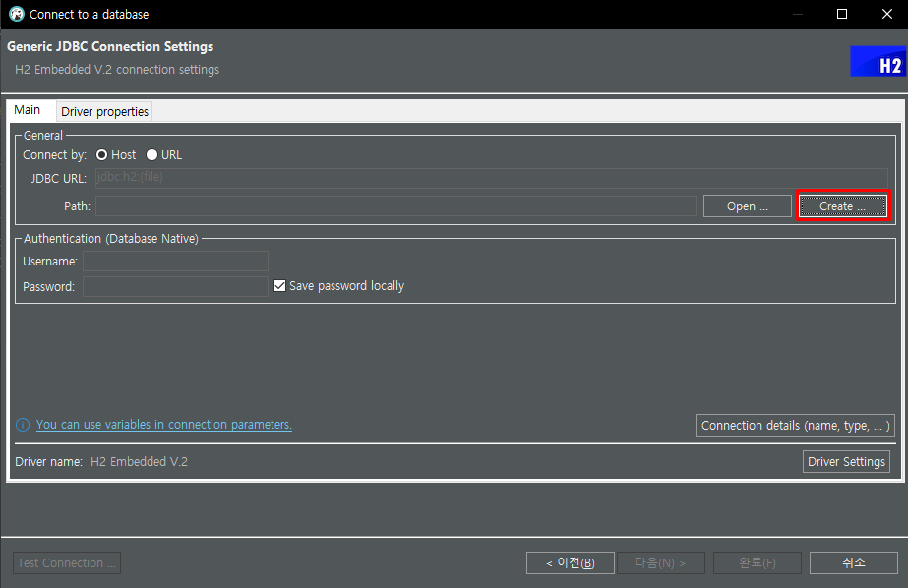Open Connection details (name, type, ...)
This screenshot has width=908, height=588.
tap(796, 426)
